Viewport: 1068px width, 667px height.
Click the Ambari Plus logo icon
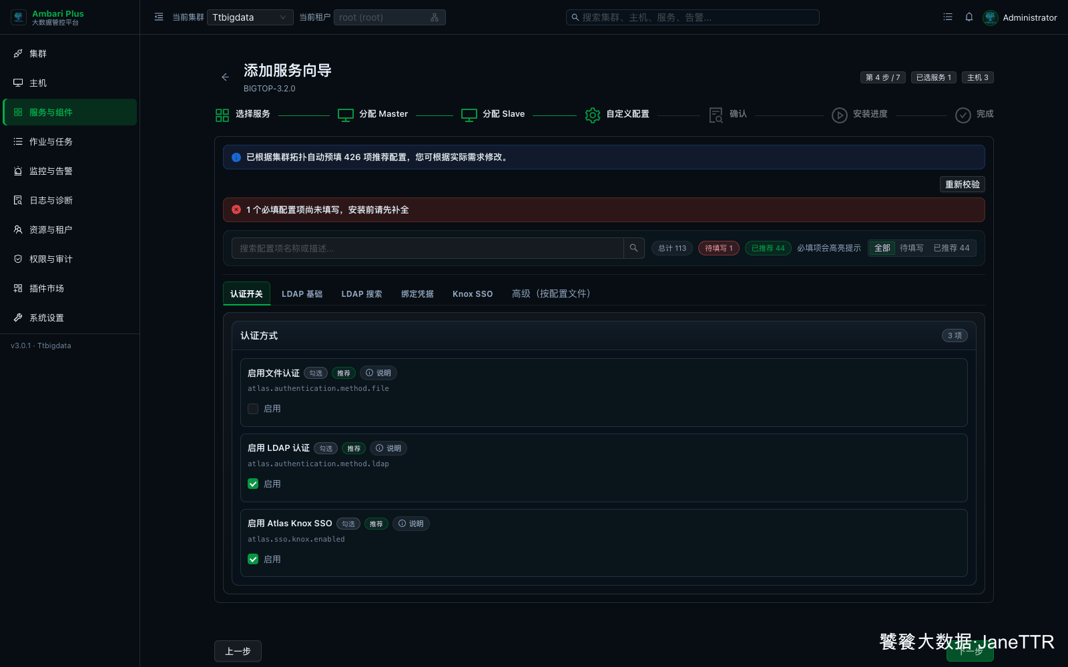tap(19, 17)
